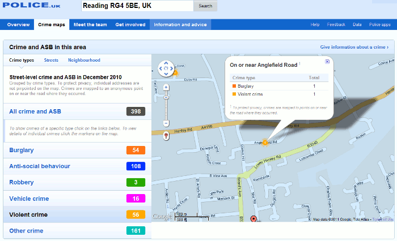The image size is (397, 241).
Task: Open Meet the team tab
Action: pyautogui.click(x=90, y=24)
